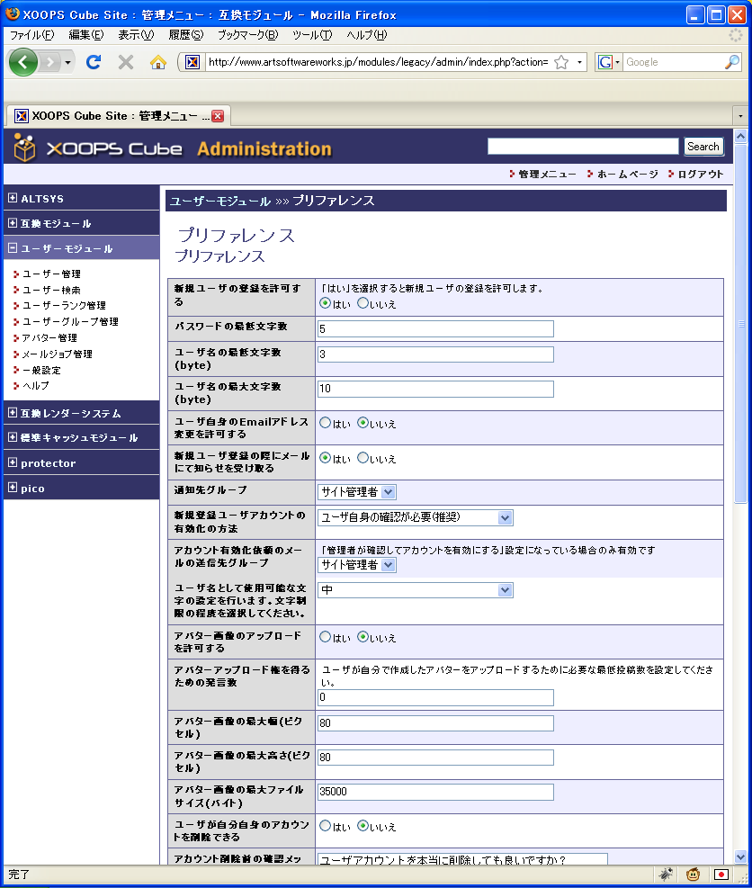Click the Google search engine icon
This screenshot has width=752, height=888.
(604, 62)
